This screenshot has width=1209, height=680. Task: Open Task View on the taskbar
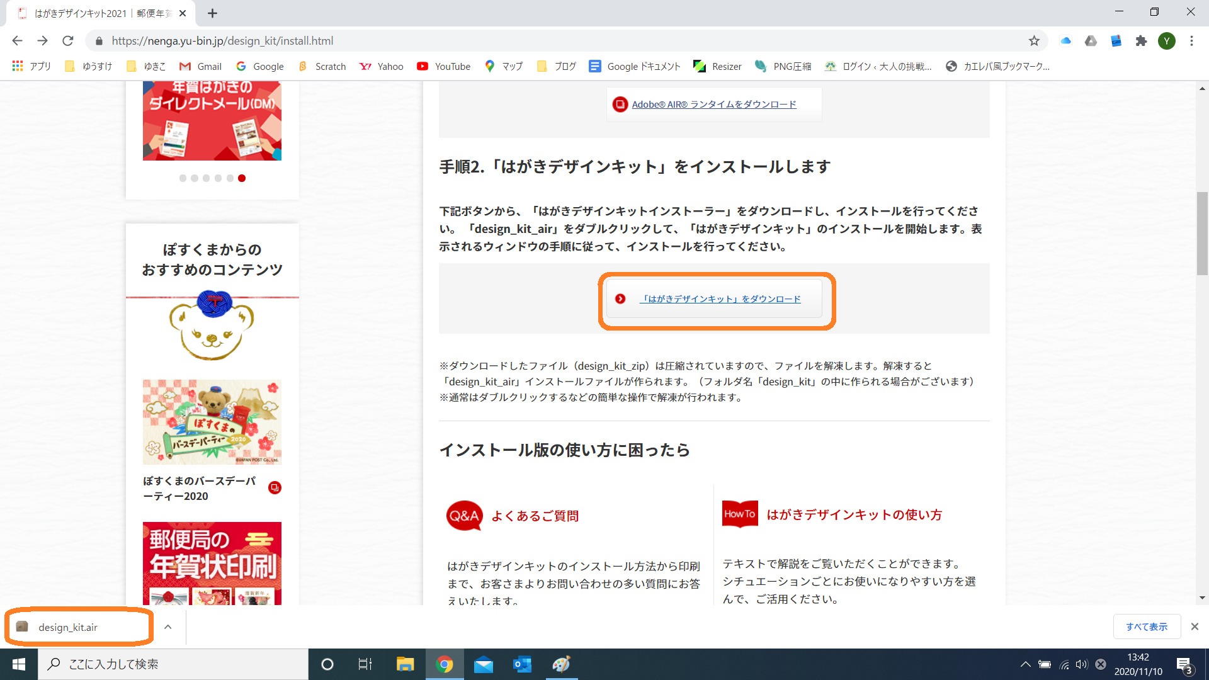click(x=365, y=664)
